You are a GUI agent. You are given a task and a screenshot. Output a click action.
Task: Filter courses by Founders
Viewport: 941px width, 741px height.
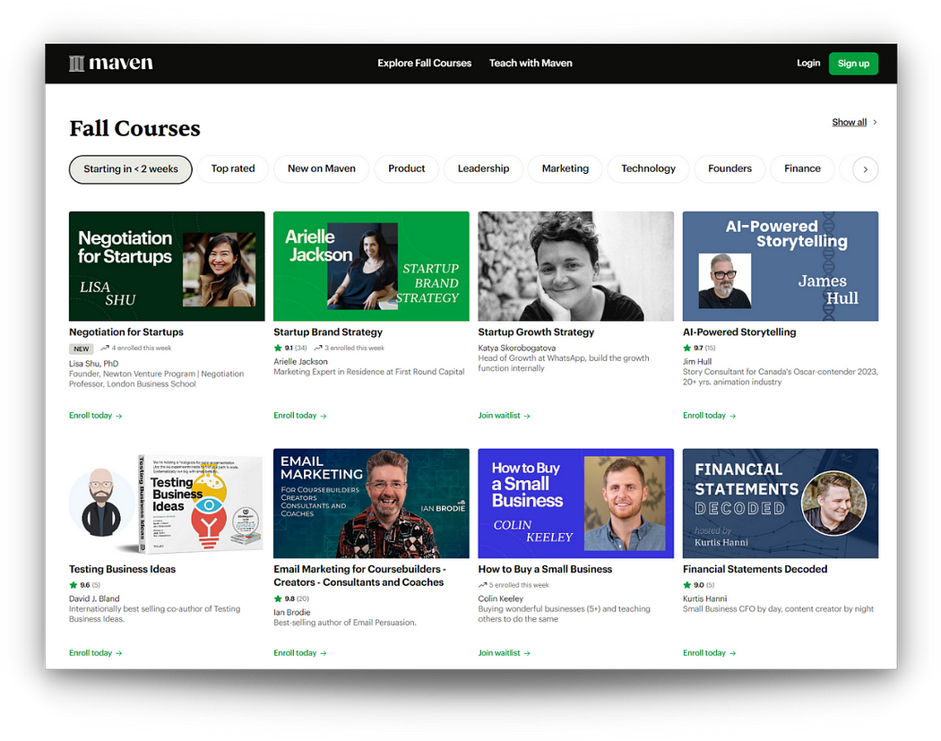[x=729, y=168]
